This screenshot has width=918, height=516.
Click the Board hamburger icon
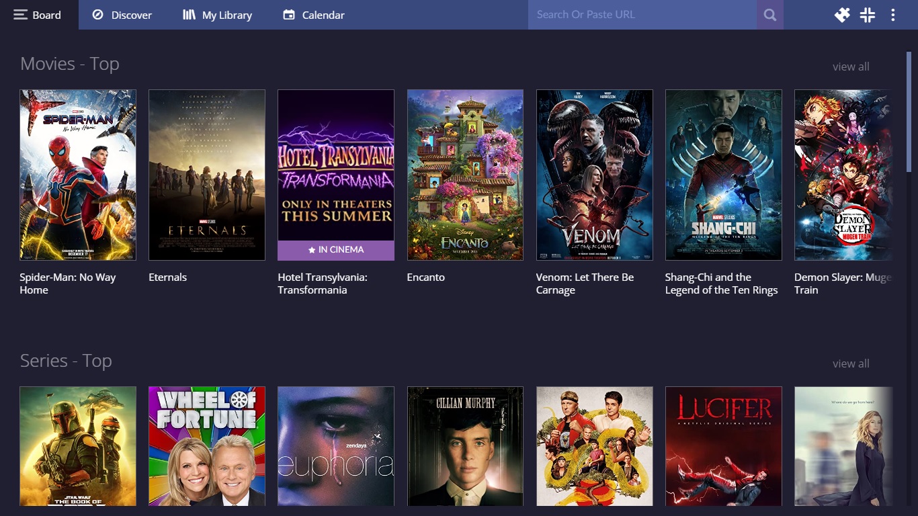point(19,14)
